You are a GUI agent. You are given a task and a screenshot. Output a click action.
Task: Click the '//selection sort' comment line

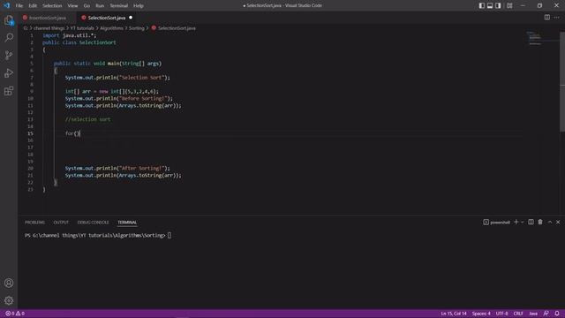88,119
